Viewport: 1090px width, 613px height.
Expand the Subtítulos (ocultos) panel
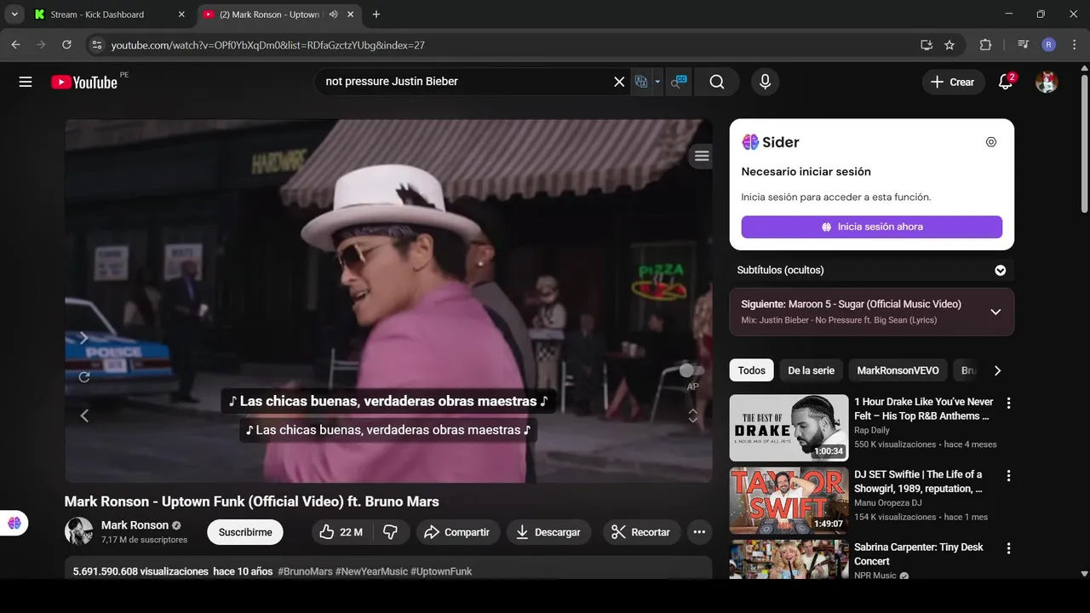tap(1000, 270)
